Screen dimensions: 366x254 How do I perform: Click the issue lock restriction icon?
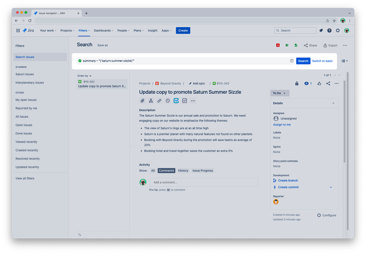[x=297, y=83]
